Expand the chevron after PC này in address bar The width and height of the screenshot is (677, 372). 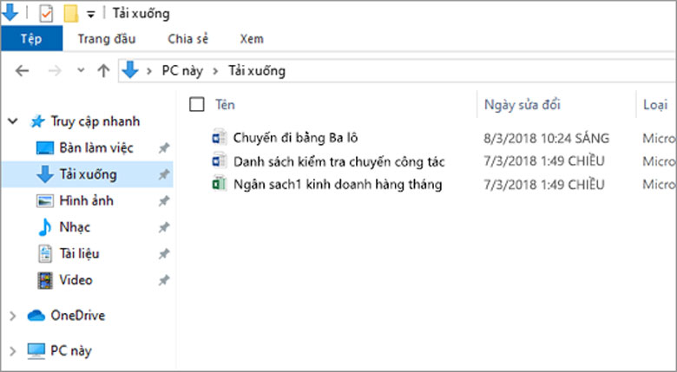(x=215, y=71)
